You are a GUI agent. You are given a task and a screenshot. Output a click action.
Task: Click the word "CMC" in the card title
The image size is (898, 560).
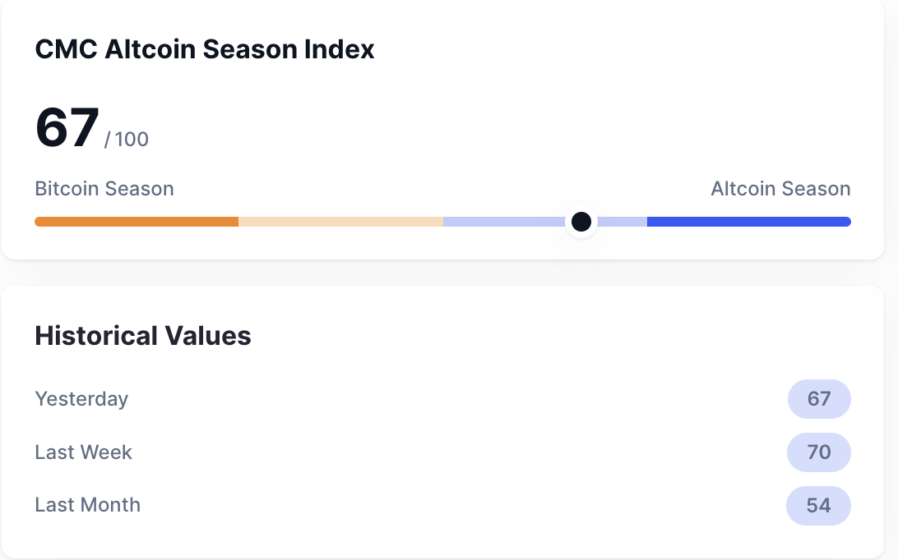coord(66,49)
